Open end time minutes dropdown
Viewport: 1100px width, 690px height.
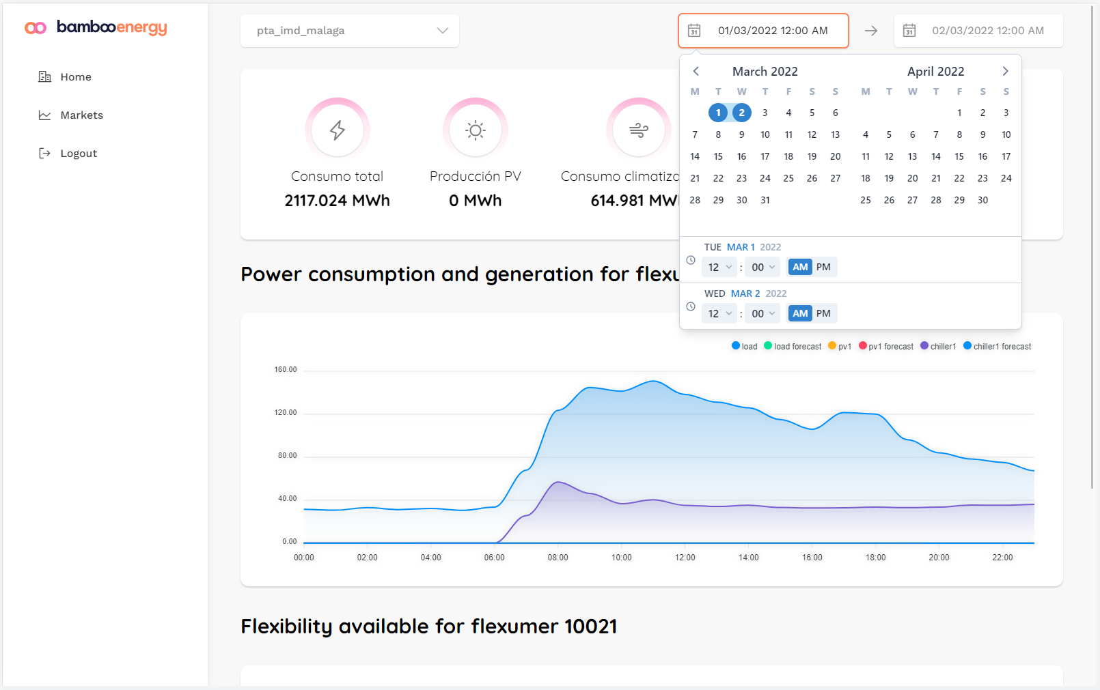tap(763, 313)
